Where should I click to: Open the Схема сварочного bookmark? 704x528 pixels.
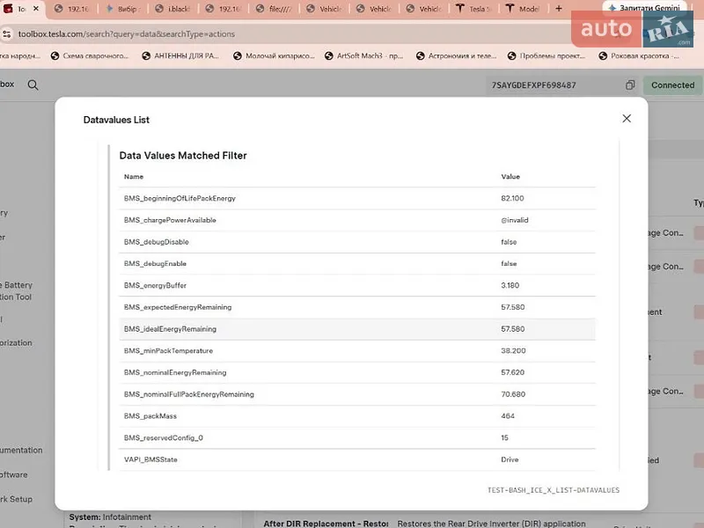coord(90,55)
